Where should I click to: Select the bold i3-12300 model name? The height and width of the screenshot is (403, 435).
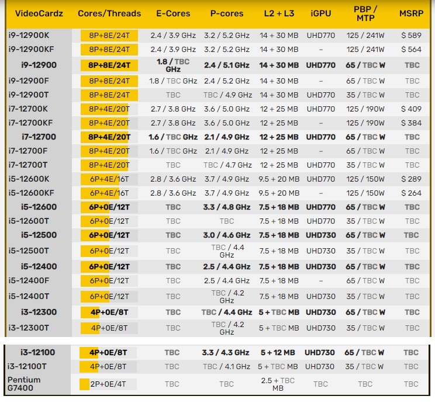[39, 312]
